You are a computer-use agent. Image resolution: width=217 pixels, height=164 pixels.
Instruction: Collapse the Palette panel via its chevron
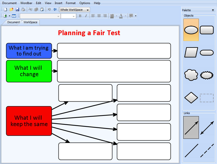212,10
